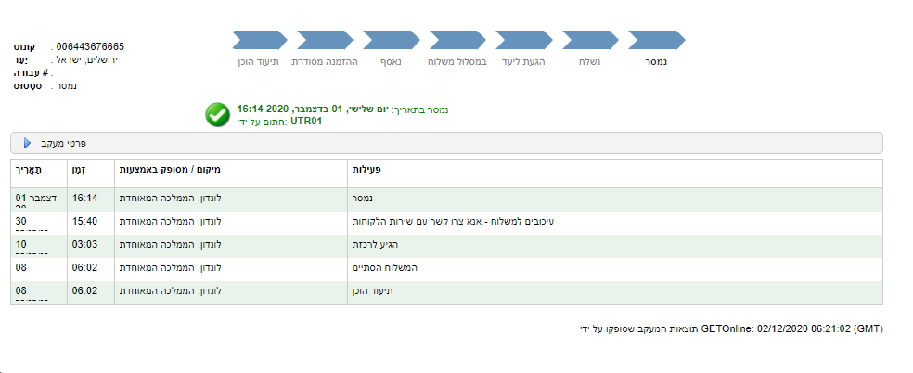Expand the פרטי מעקב triangle arrow
Viewport: 913px width, 373px height.
[27, 143]
